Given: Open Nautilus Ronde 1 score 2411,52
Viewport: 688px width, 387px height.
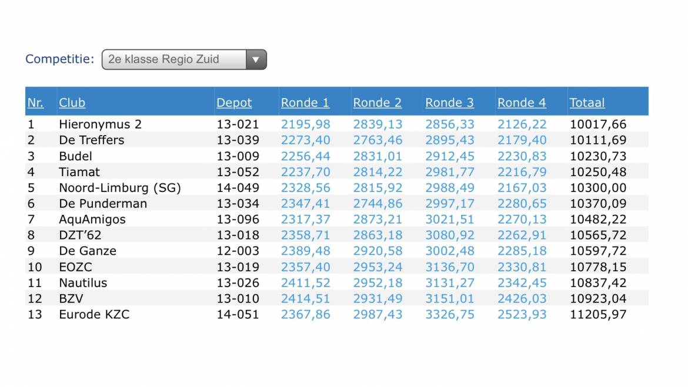Looking at the screenshot, I should (305, 283).
